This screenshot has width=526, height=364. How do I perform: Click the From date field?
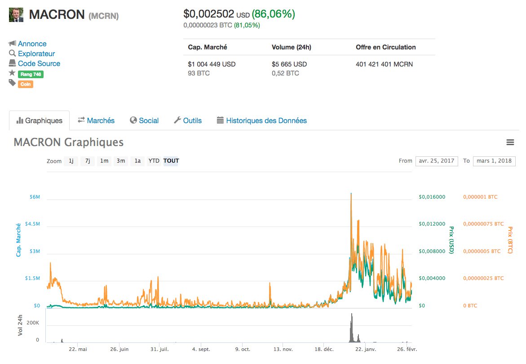437,161
